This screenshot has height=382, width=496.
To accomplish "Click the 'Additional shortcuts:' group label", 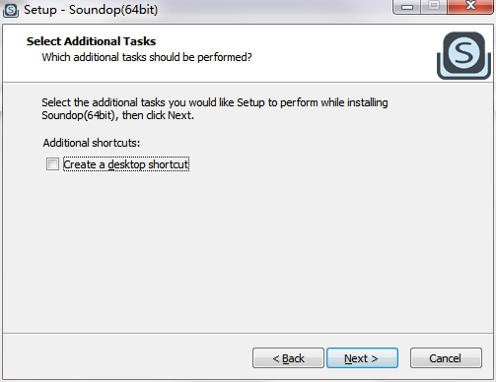I will (x=92, y=143).
